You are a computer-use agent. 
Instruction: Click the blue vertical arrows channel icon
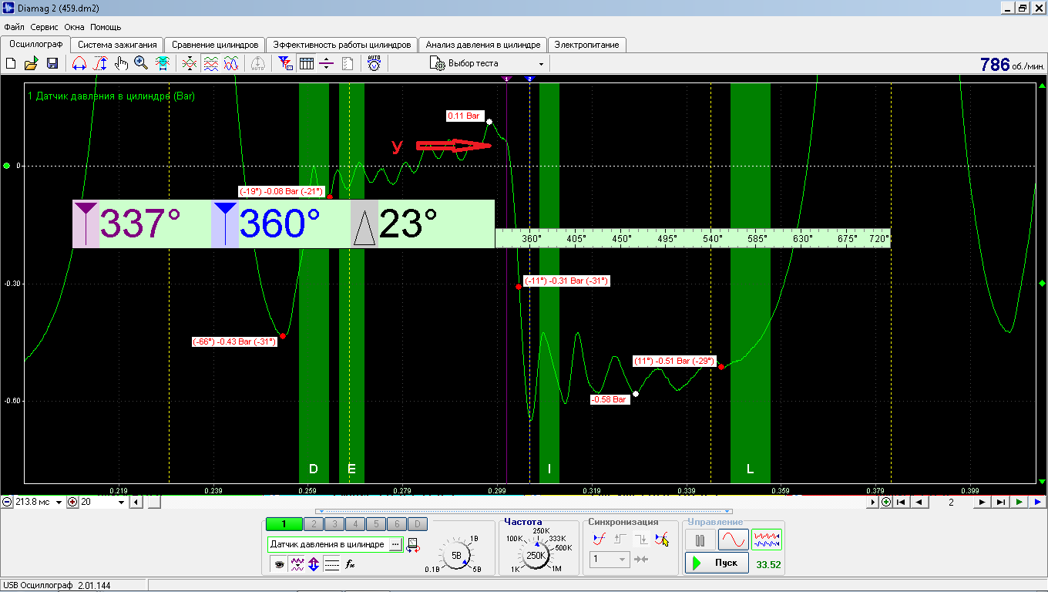(x=314, y=564)
